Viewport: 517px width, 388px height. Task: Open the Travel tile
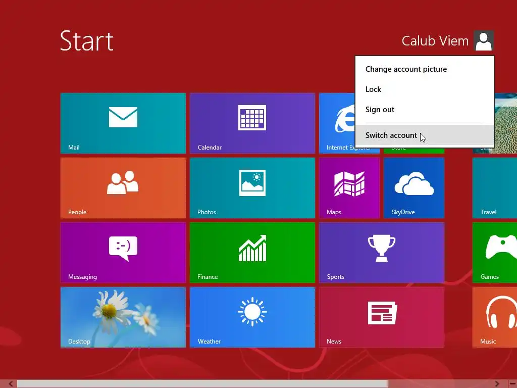(495, 188)
